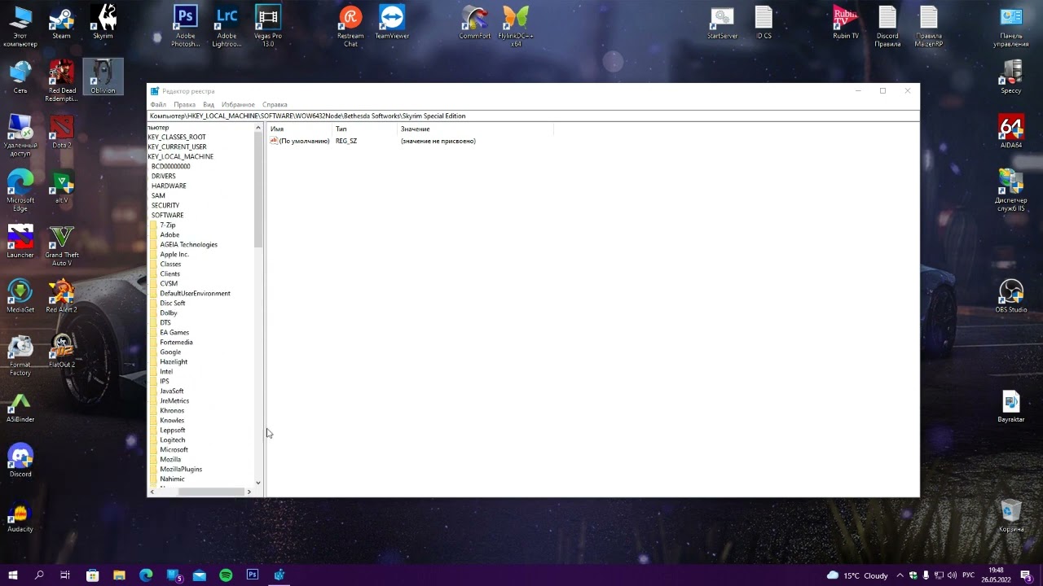The height and width of the screenshot is (586, 1043).
Task: Select the TeamViewer desktop icon
Action: tap(392, 24)
